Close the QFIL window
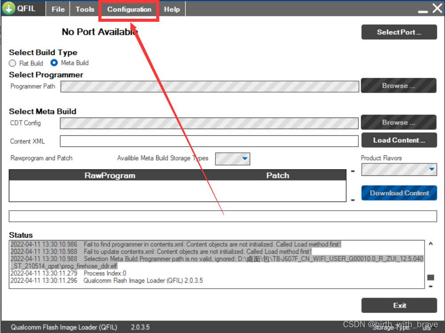The image size is (445, 333). [437, 8]
